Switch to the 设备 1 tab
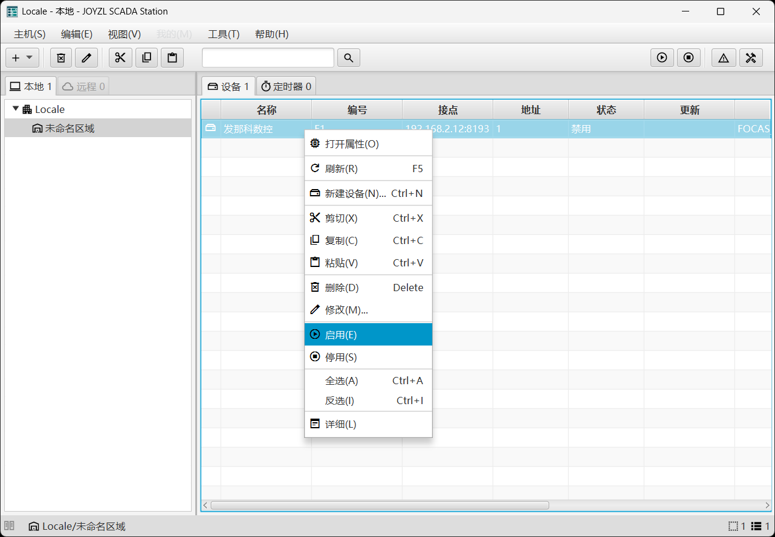 (x=229, y=86)
